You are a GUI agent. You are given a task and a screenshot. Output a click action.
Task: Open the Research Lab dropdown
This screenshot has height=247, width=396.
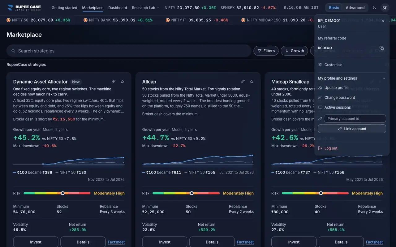click(145, 8)
